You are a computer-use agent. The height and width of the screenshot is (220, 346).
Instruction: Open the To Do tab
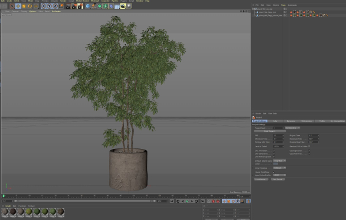pos(322,121)
